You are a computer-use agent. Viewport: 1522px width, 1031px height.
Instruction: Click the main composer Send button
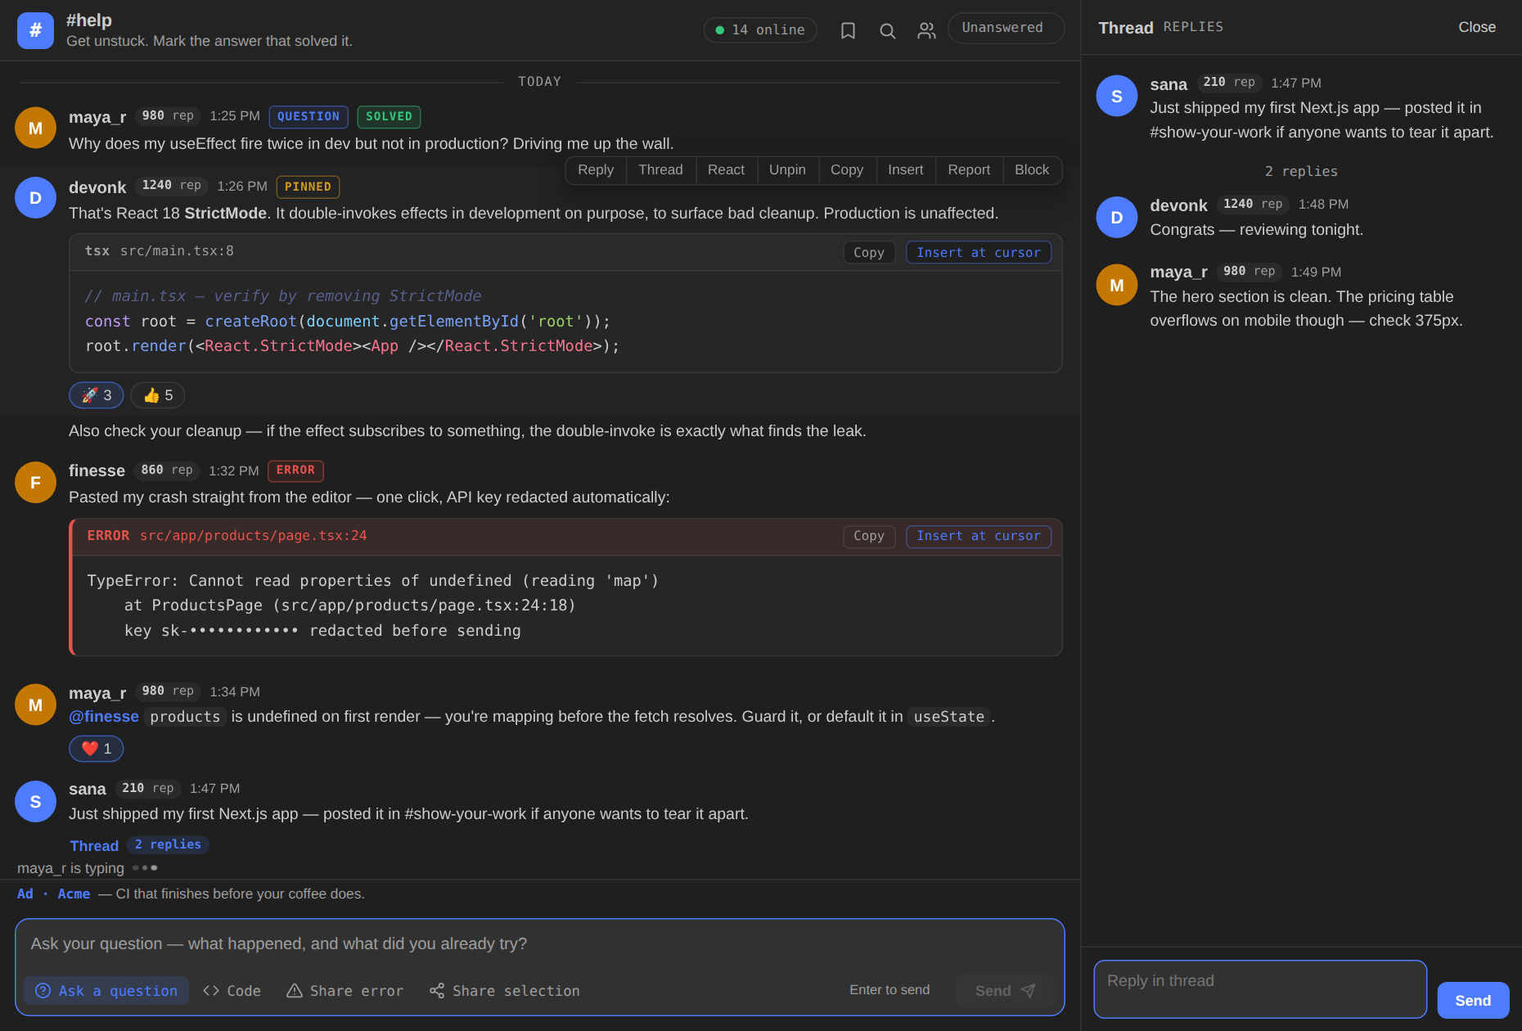pyautogui.click(x=1004, y=991)
